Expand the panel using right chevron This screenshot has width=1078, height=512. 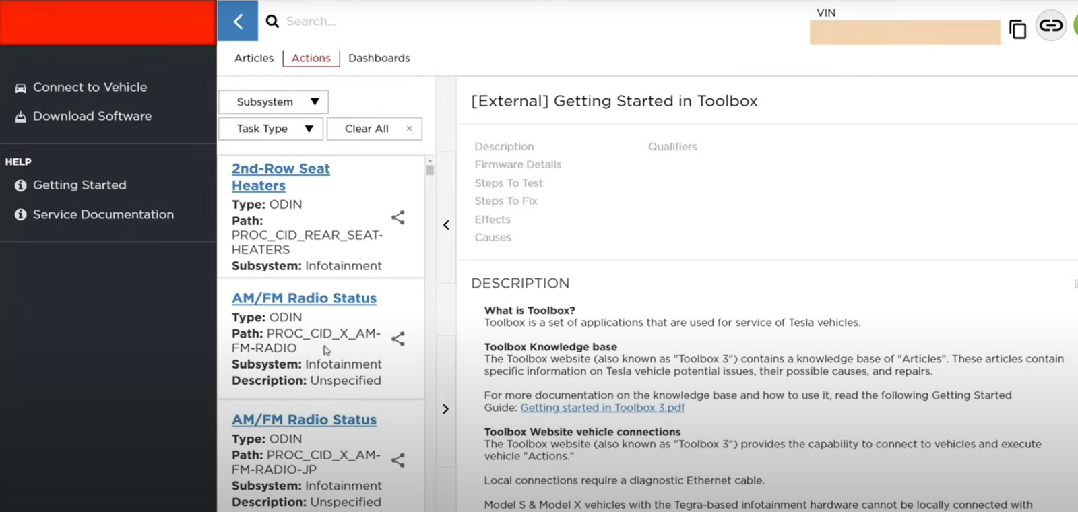tap(446, 409)
